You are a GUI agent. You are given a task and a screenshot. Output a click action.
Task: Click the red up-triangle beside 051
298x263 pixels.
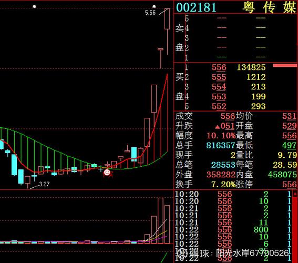(x=218, y=127)
